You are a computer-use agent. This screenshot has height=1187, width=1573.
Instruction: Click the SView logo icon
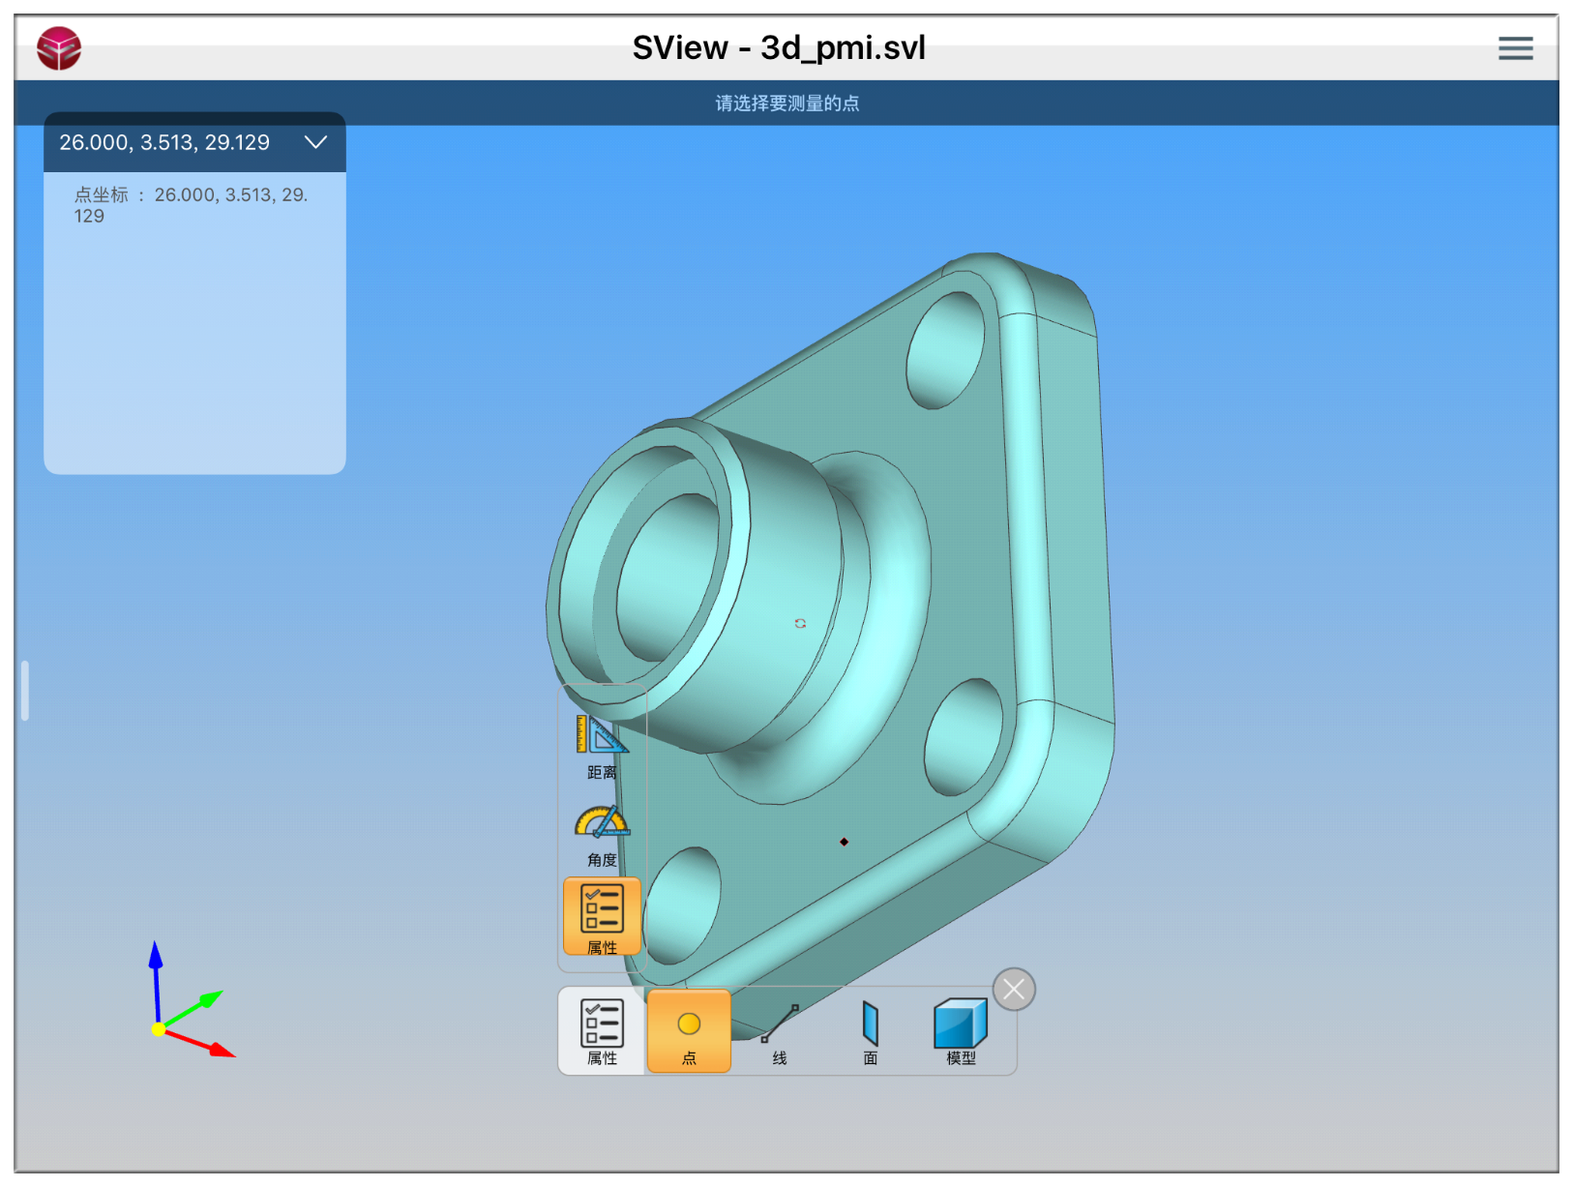pyautogui.click(x=59, y=48)
